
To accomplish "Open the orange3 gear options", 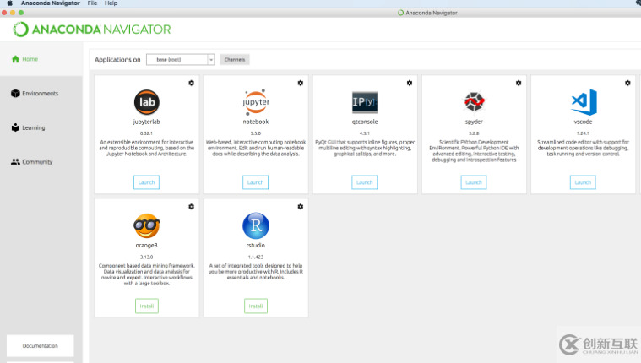I will coord(192,207).
